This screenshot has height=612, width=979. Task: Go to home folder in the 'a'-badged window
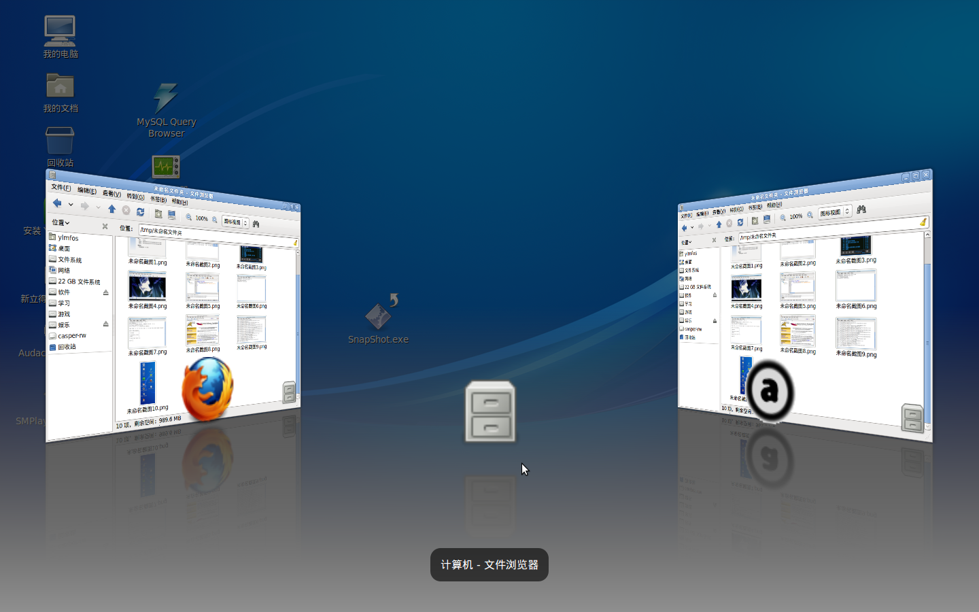click(755, 221)
